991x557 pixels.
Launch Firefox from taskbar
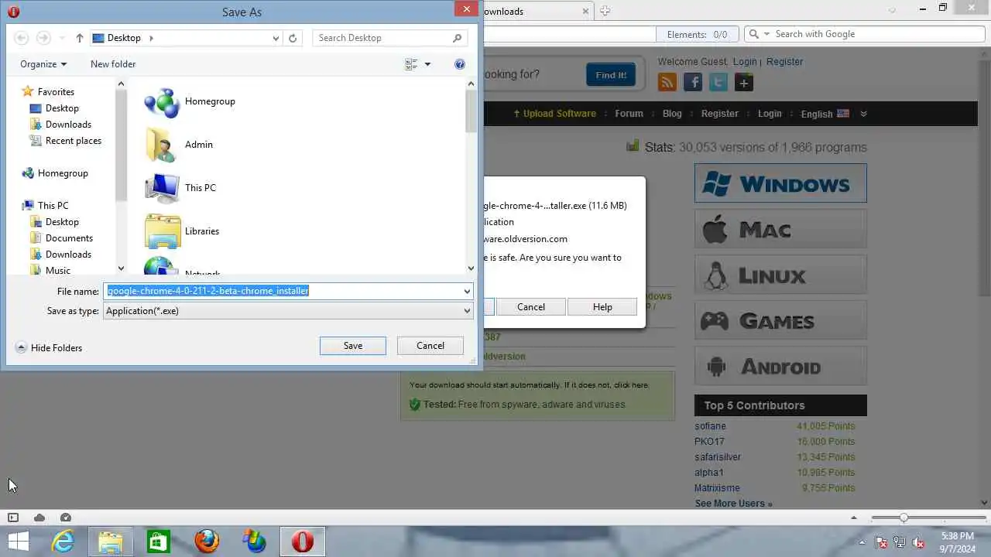pos(207,542)
